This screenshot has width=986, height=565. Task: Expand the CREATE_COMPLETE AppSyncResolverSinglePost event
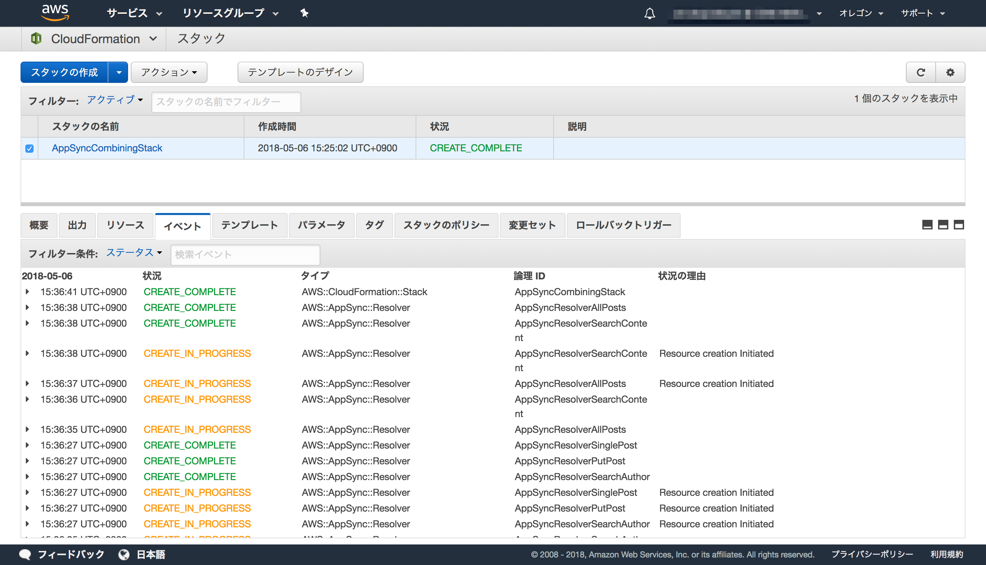pyautogui.click(x=27, y=445)
